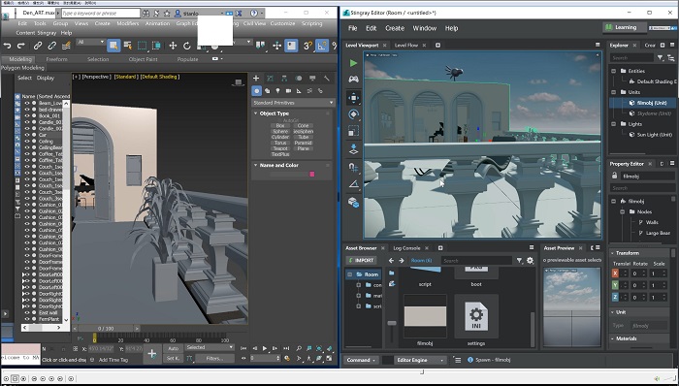Select the Rotate tool in Stingray viewport toolbar
This screenshot has width=679, height=386.
[x=353, y=114]
